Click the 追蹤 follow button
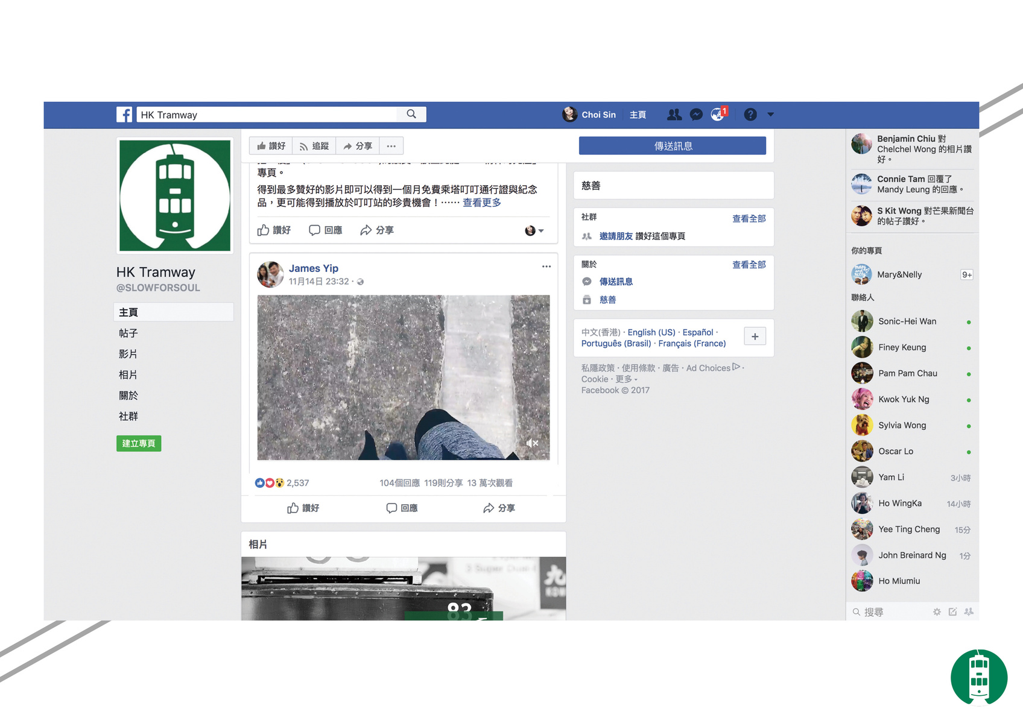Image resolution: width=1023 pixels, height=723 pixels. click(314, 146)
